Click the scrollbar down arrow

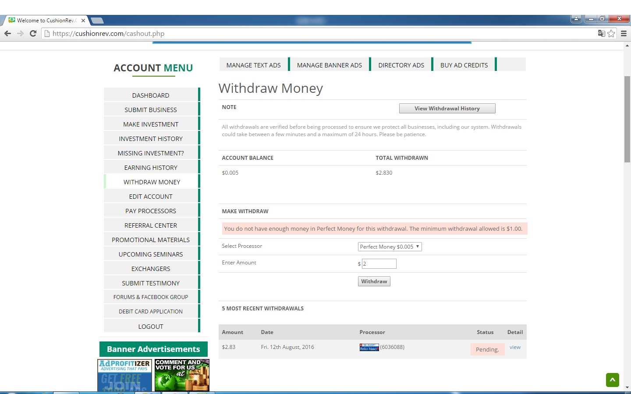[627, 388]
